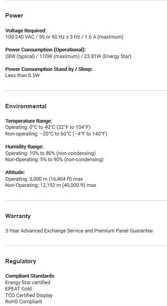Click the 3-Year Advanced Exchange Service text

79,231
